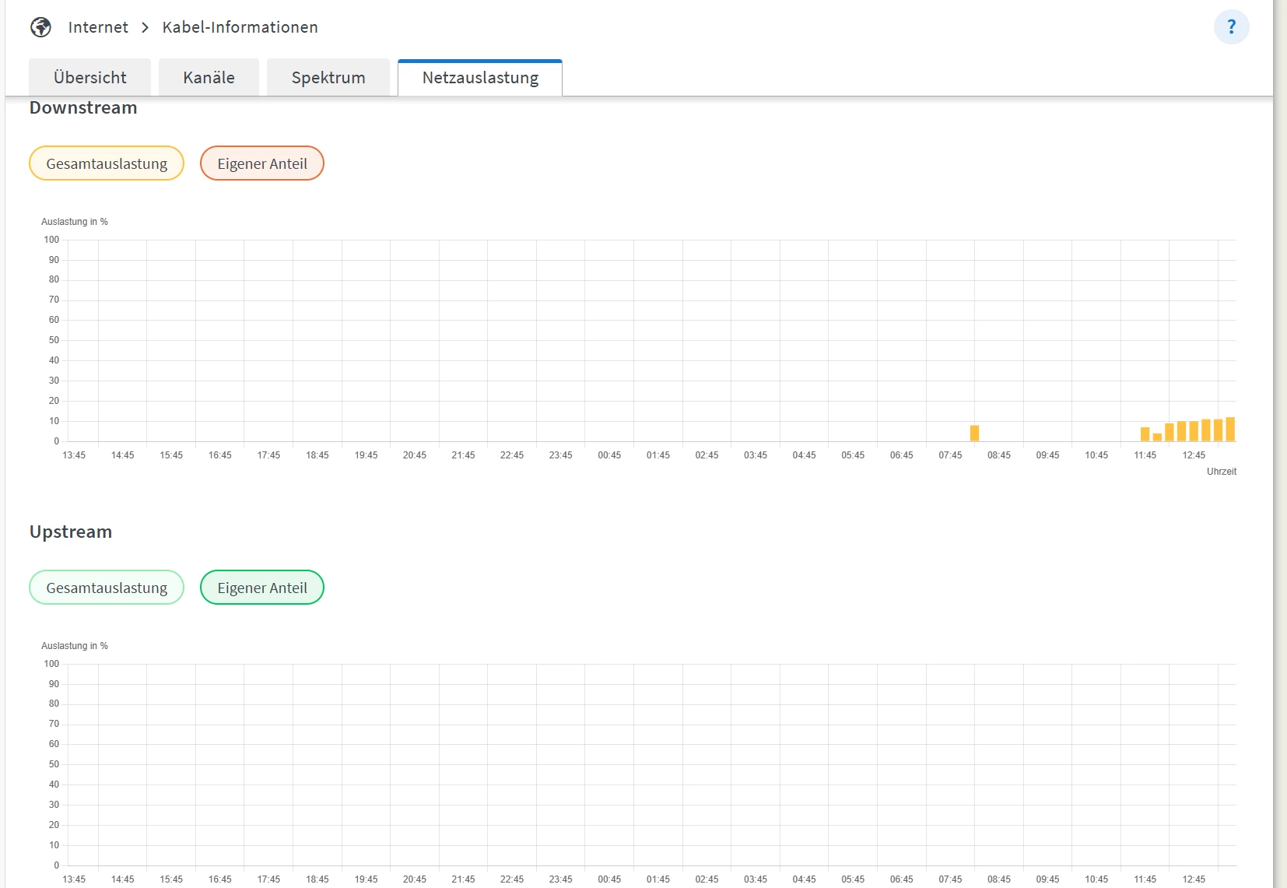Viewport: 1287px width, 888px height.
Task: Click the 50 label on upstream chart axis
Action: pos(54,764)
